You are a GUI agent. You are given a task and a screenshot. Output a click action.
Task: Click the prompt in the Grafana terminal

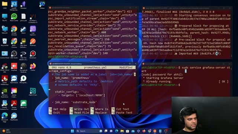[x=161, y=85]
